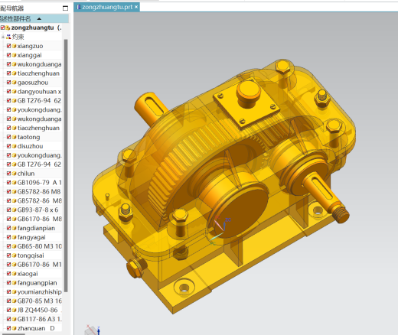Select the second wukongduanga component
Image resolution: width=398 pixels, height=335 pixels.
coord(39,119)
